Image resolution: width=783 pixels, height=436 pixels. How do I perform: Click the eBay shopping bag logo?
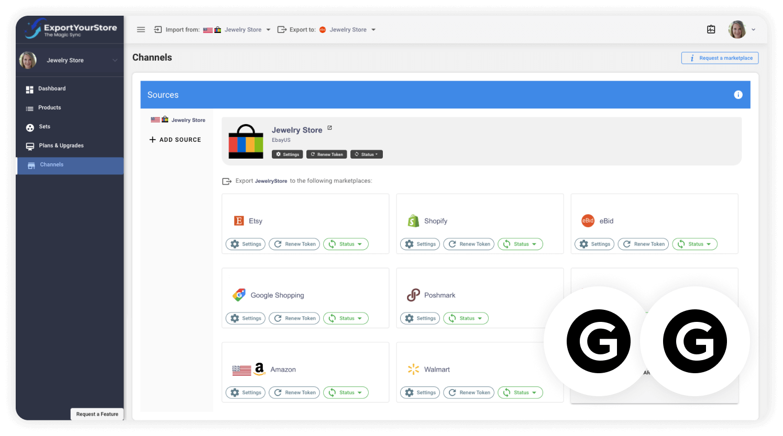coord(246,141)
